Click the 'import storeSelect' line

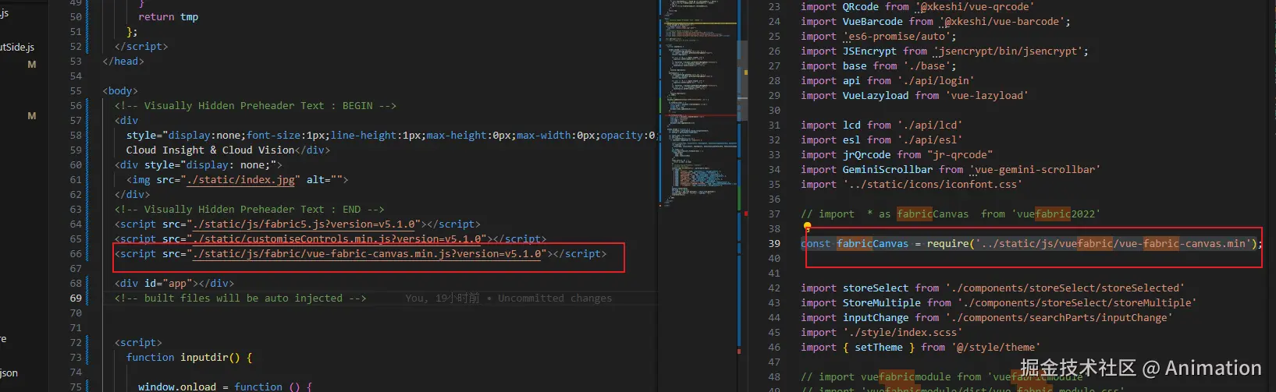(993, 288)
